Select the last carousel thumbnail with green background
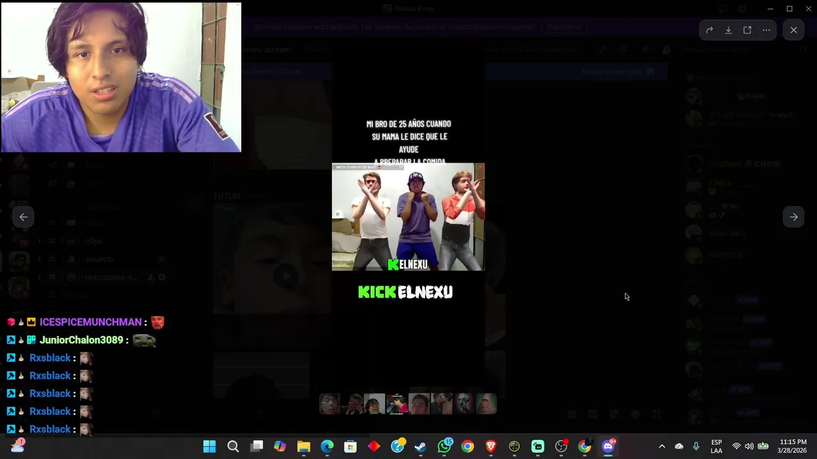 (486, 404)
